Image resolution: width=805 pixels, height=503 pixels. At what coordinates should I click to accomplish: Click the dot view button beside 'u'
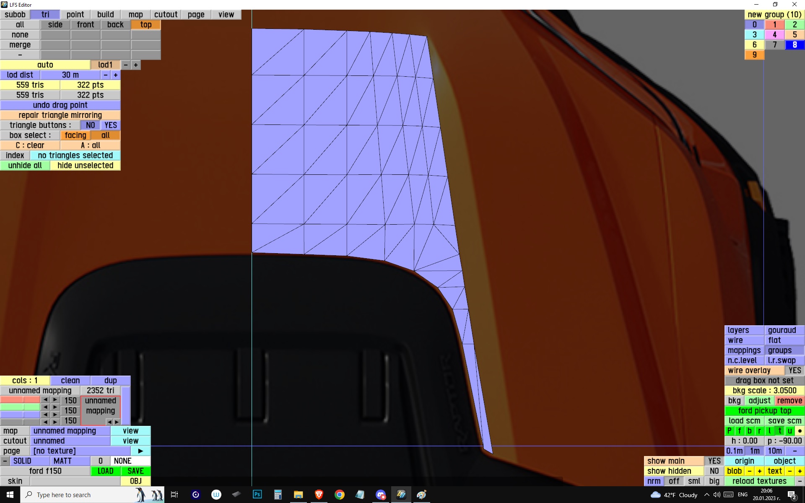coord(800,431)
